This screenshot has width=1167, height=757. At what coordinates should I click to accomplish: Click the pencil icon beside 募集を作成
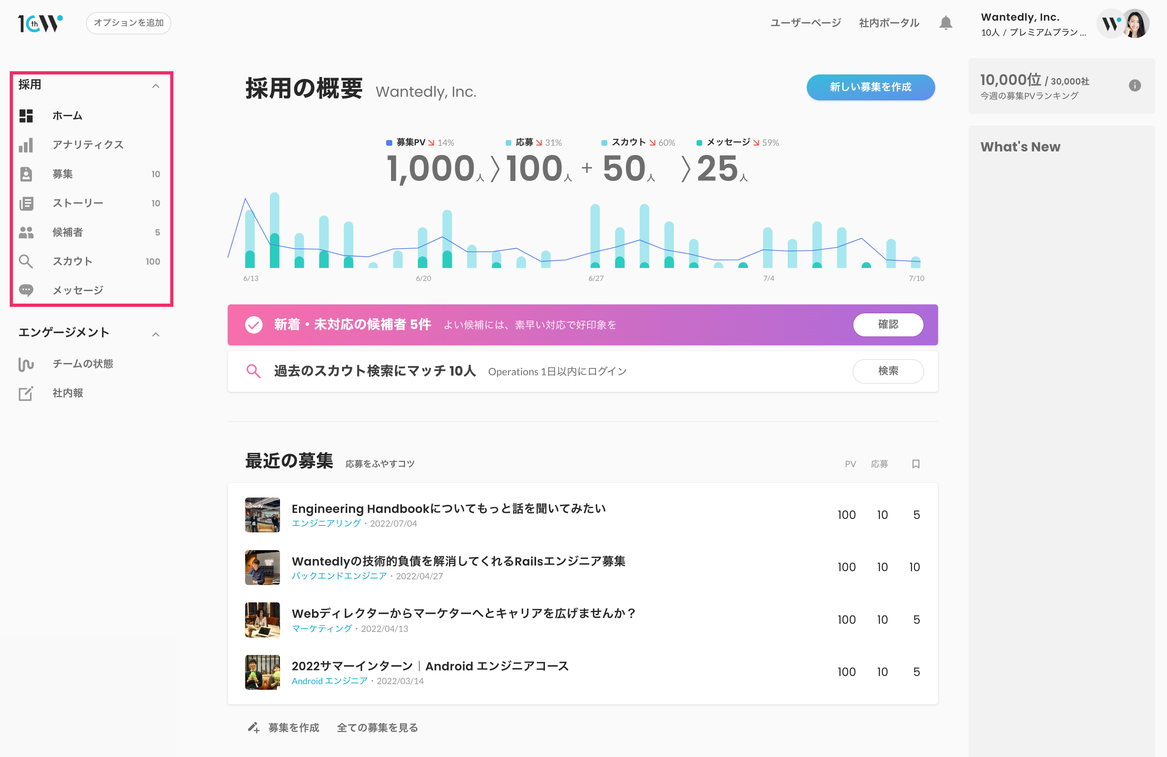pos(254,727)
